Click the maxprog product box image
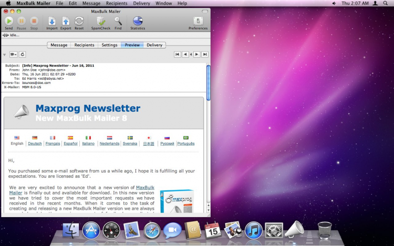 click(177, 201)
